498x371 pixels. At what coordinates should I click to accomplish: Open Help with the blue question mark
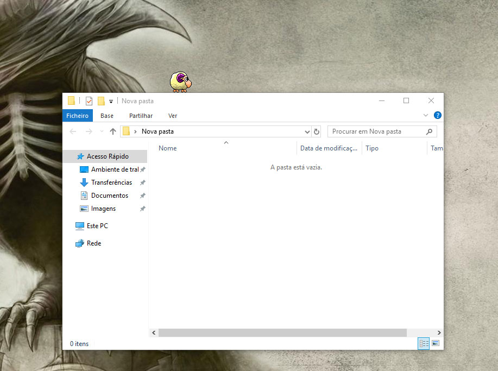[x=437, y=115]
